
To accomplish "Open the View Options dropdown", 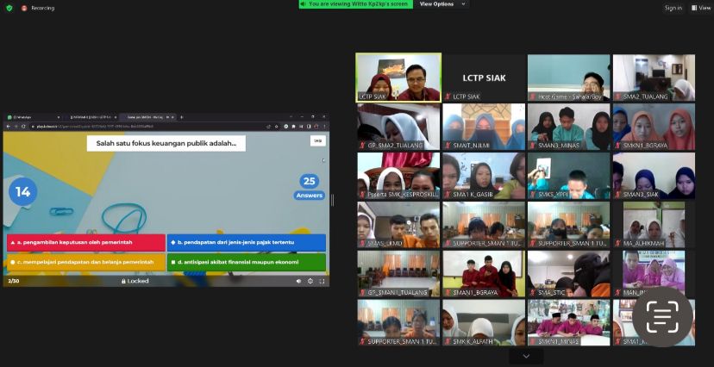I will click(x=442, y=4).
